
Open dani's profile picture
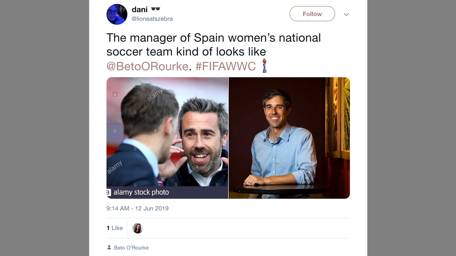[x=117, y=14]
